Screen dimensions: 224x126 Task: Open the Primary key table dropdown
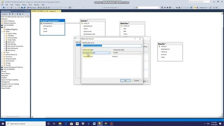point(97,53)
